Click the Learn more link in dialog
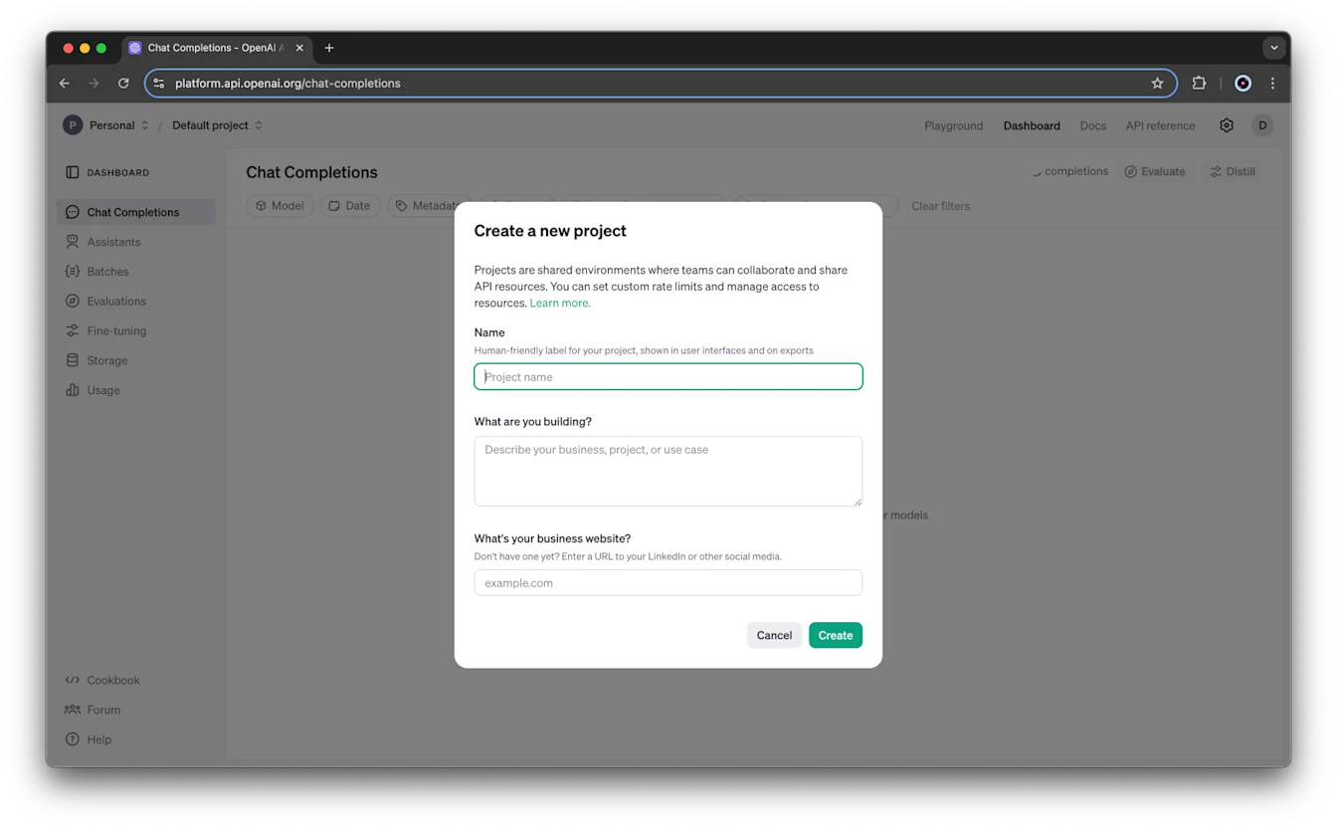Image resolution: width=1337 pixels, height=828 pixels. coord(560,304)
